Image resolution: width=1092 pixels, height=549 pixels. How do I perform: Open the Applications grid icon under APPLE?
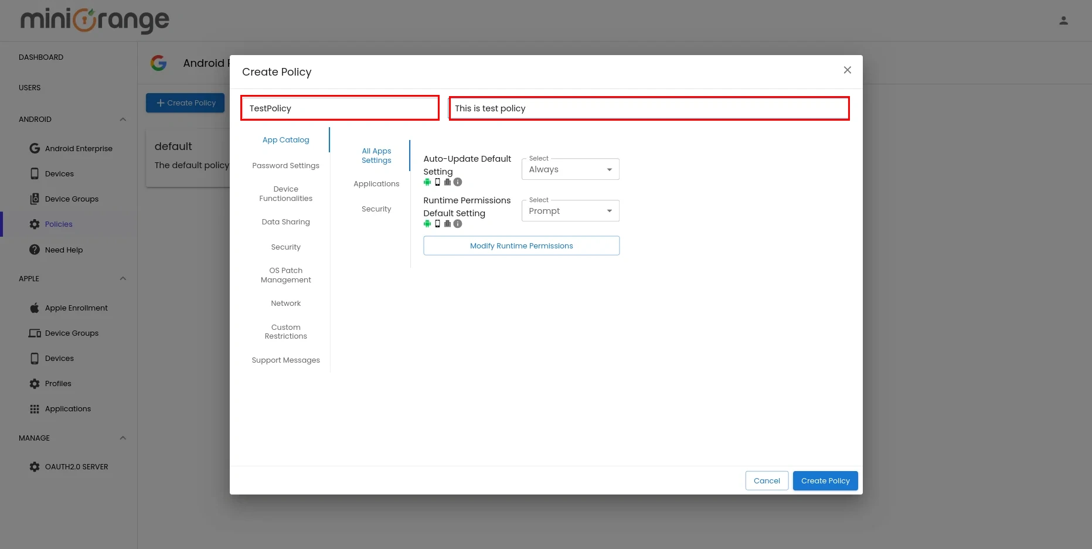pos(35,408)
